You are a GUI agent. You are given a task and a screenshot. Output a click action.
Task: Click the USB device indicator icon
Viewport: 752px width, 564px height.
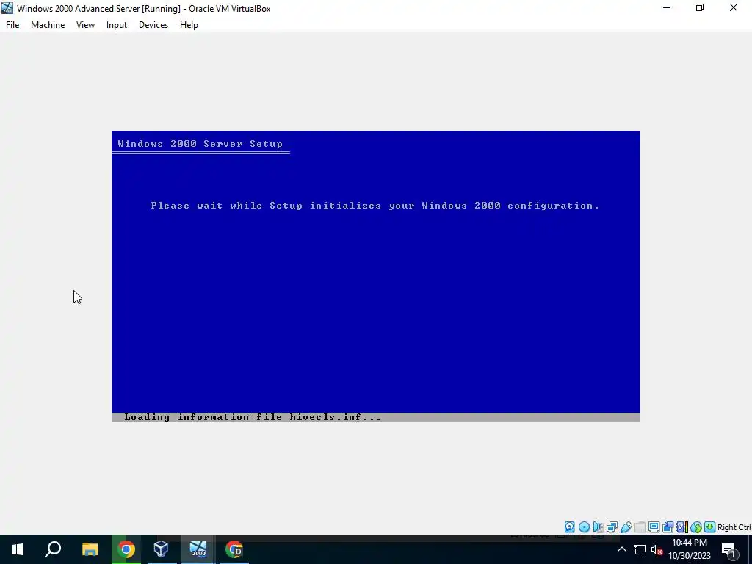click(x=626, y=527)
